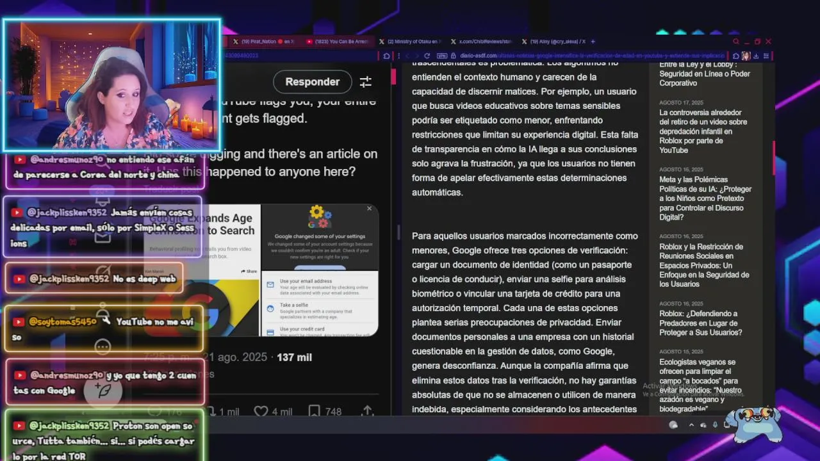Open the Ecologistas veganos article link
Image resolution: width=820 pixels, height=461 pixels.
click(700, 385)
